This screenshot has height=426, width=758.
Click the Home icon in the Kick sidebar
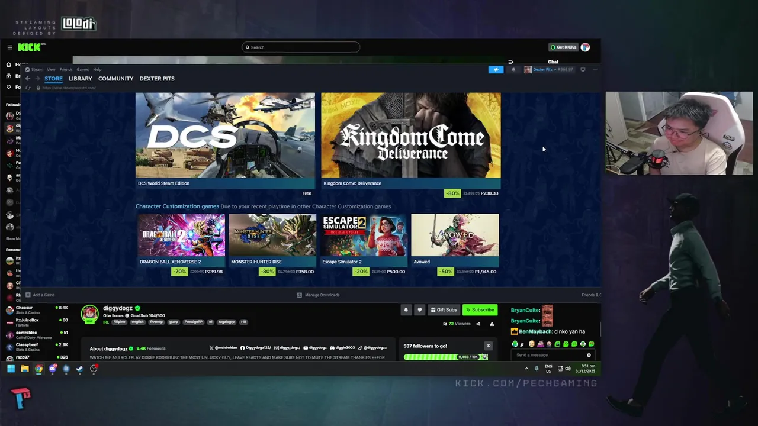tap(9, 64)
